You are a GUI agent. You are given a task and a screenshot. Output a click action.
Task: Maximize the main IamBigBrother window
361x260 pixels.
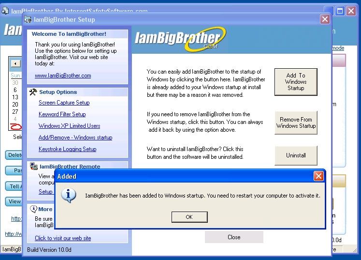coord(340,11)
